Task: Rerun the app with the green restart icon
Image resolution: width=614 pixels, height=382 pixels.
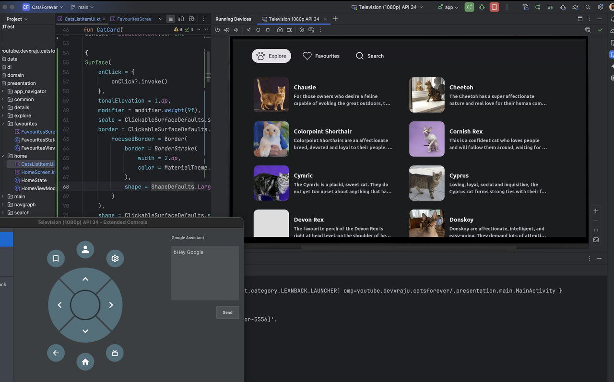Action: (x=469, y=7)
